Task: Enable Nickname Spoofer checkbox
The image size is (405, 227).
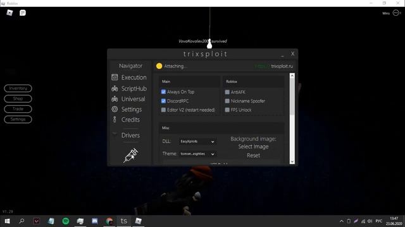Action: (227, 101)
